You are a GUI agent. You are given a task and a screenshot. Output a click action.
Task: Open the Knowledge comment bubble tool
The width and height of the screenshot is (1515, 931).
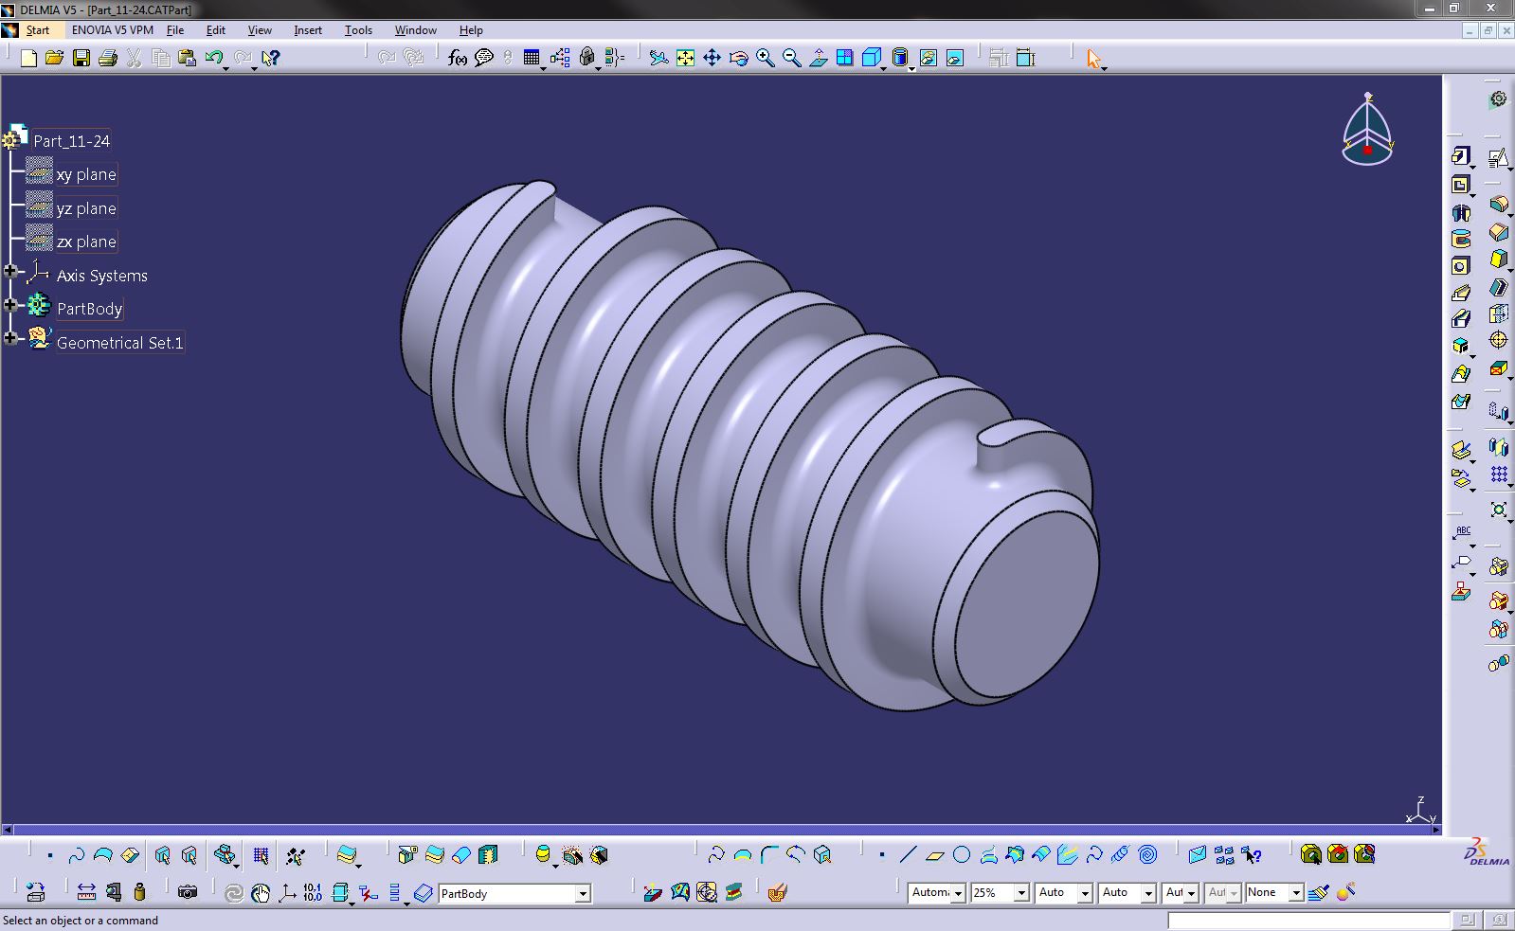484,58
